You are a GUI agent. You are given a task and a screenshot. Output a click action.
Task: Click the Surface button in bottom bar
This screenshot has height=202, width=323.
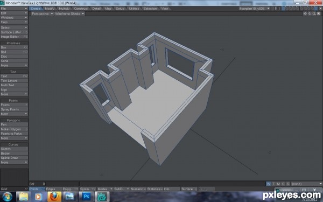click(189, 189)
